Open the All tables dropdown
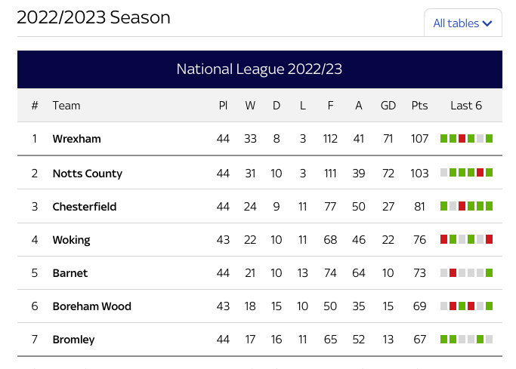516x369 pixels. [462, 23]
